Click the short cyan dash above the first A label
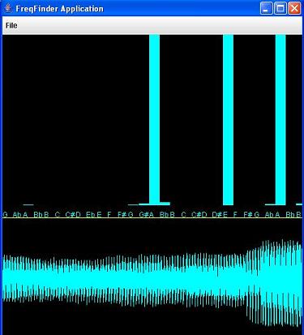Screen dimensions: 304x335 pos(28,204)
